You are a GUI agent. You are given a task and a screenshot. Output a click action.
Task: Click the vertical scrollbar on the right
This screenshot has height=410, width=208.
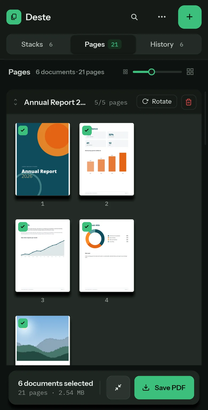click(205, 118)
